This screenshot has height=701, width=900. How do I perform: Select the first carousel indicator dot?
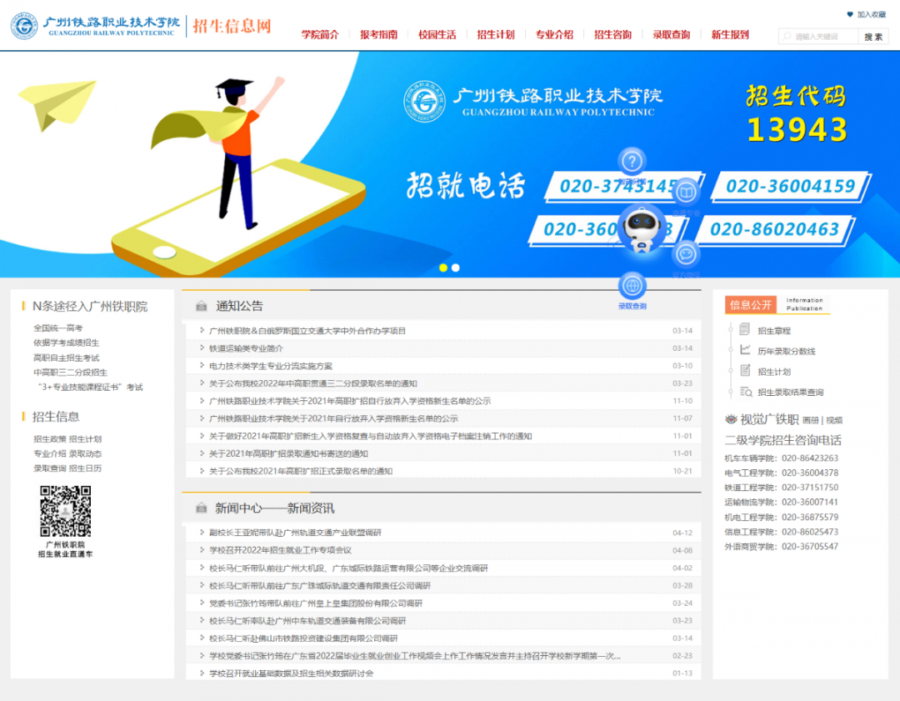[x=443, y=268]
